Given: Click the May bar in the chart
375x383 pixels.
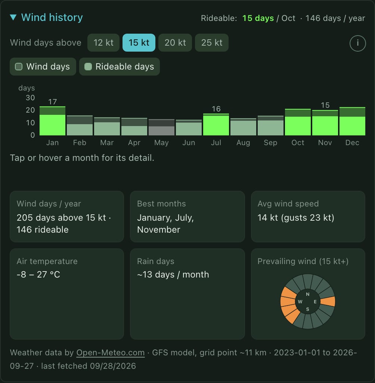Looking at the screenshot, I should tap(161, 127).
